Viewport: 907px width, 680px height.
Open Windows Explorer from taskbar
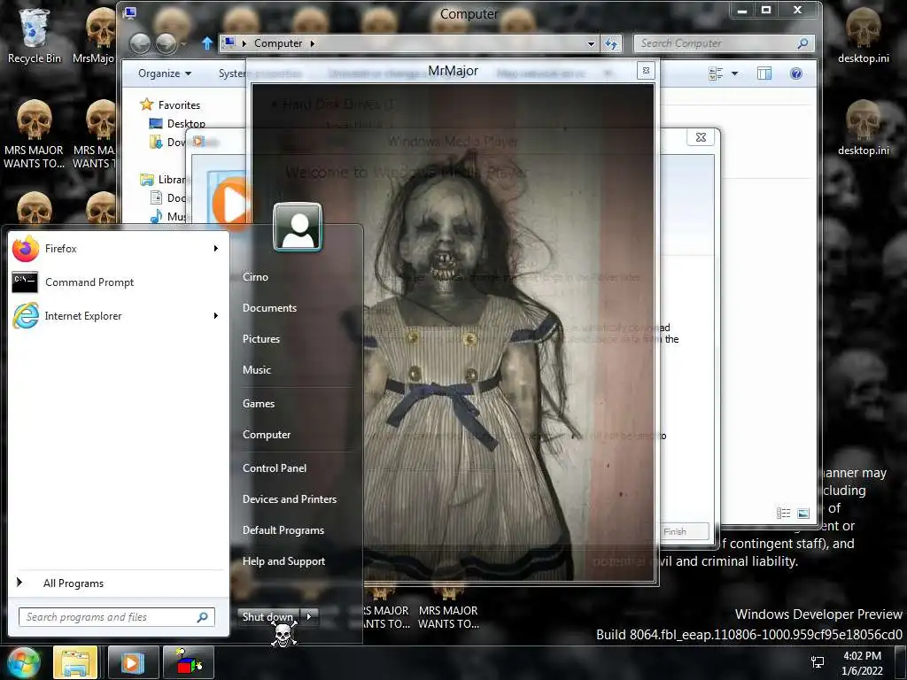[75, 662]
